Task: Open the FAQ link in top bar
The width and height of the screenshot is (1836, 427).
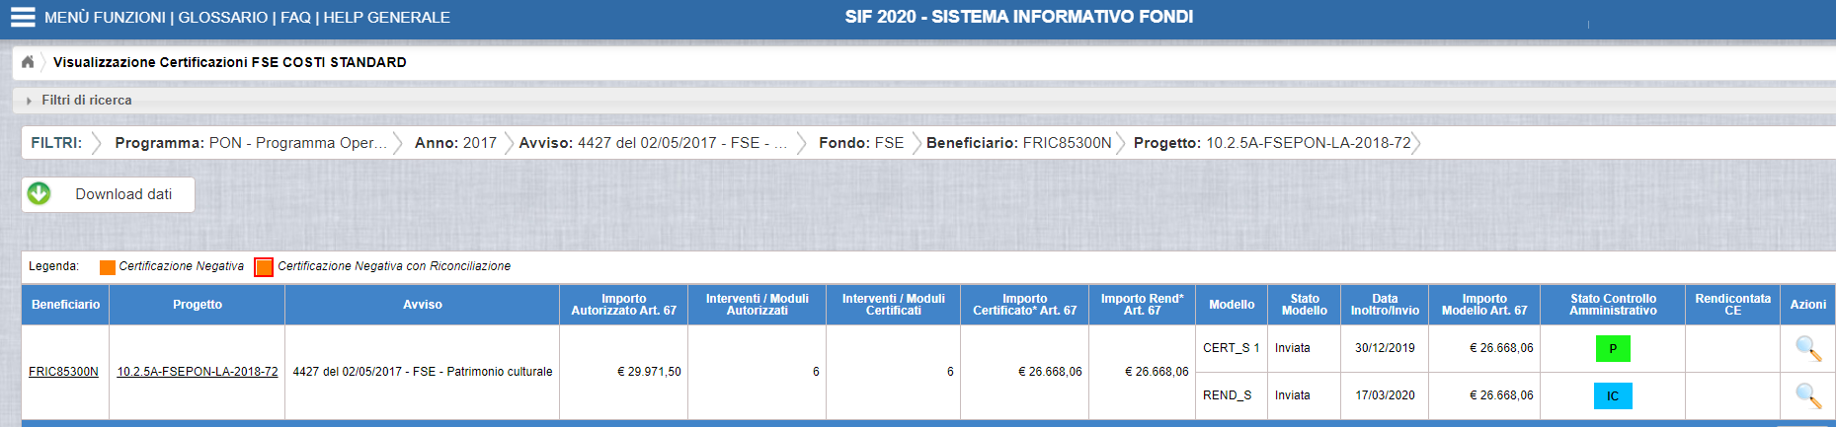Action: click(295, 17)
